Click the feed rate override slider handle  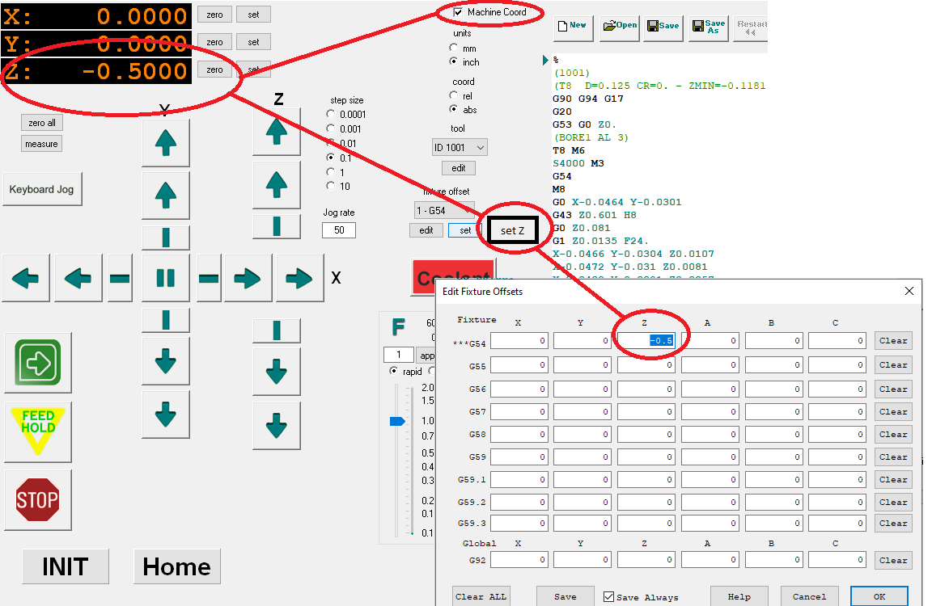click(396, 421)
